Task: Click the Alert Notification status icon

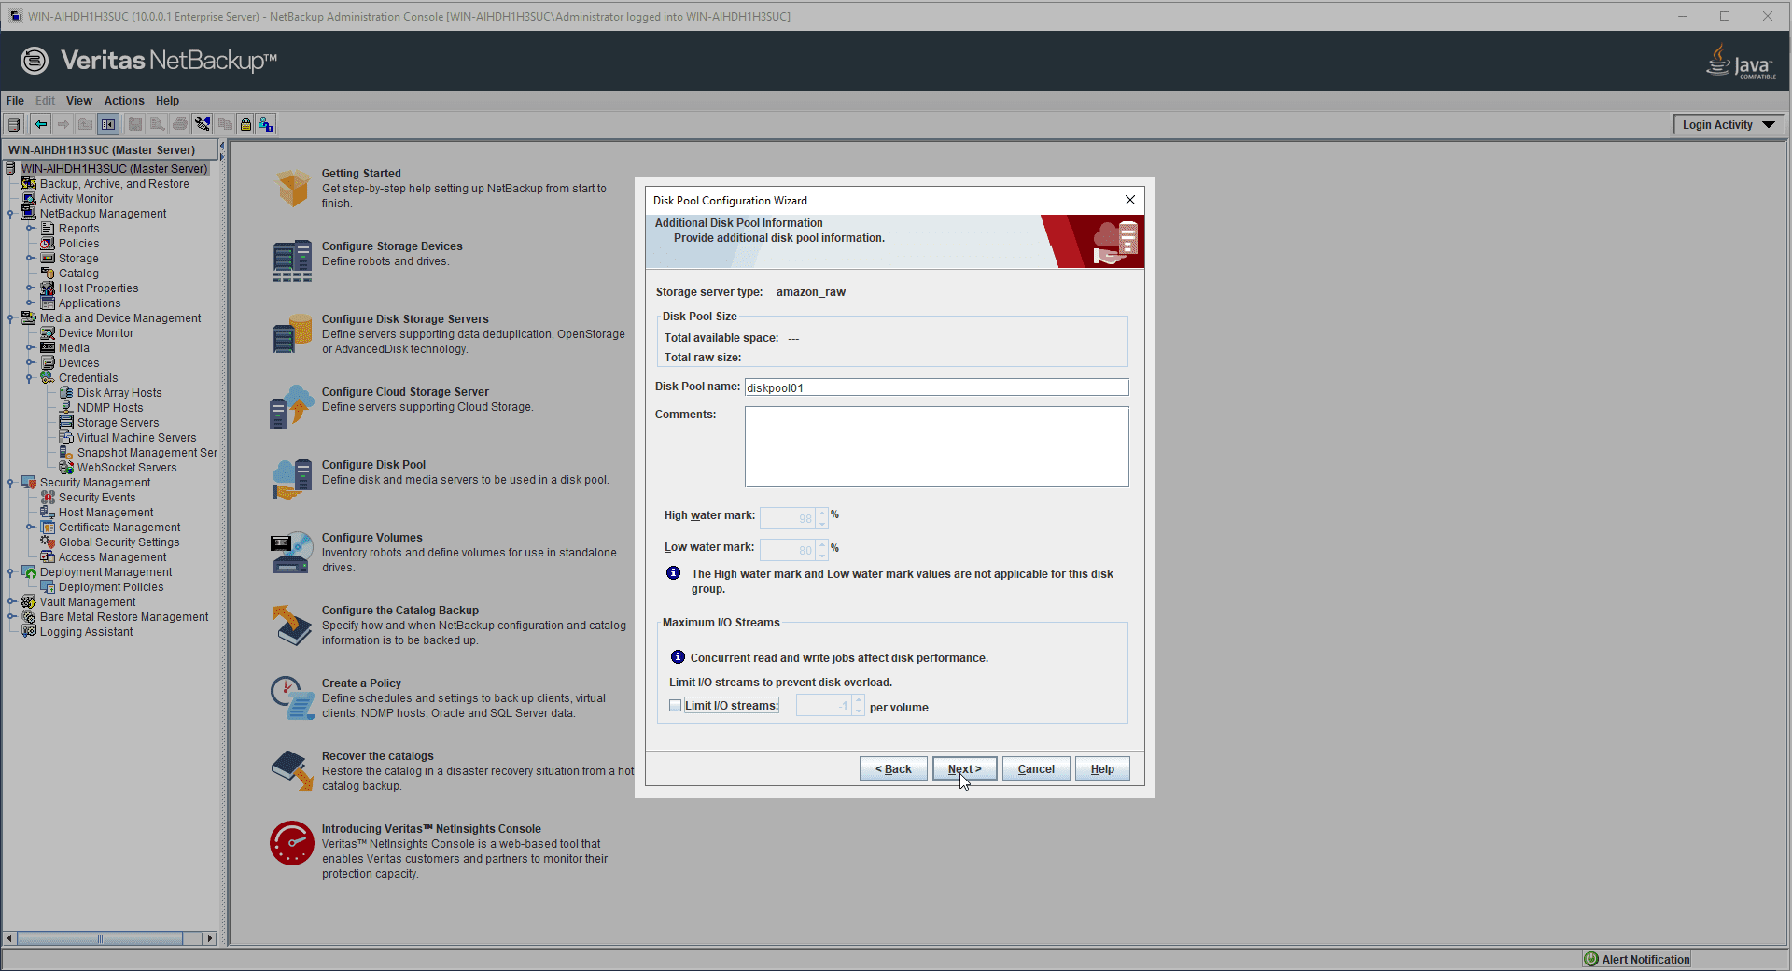Action: point(1591,959)
